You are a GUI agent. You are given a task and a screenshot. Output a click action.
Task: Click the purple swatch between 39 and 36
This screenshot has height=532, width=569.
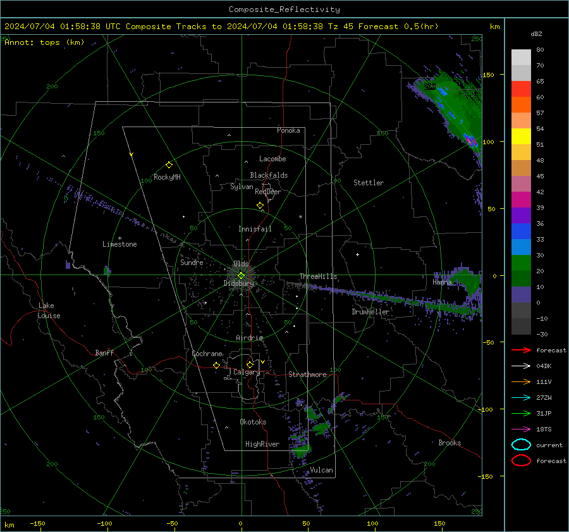[521, 216]
